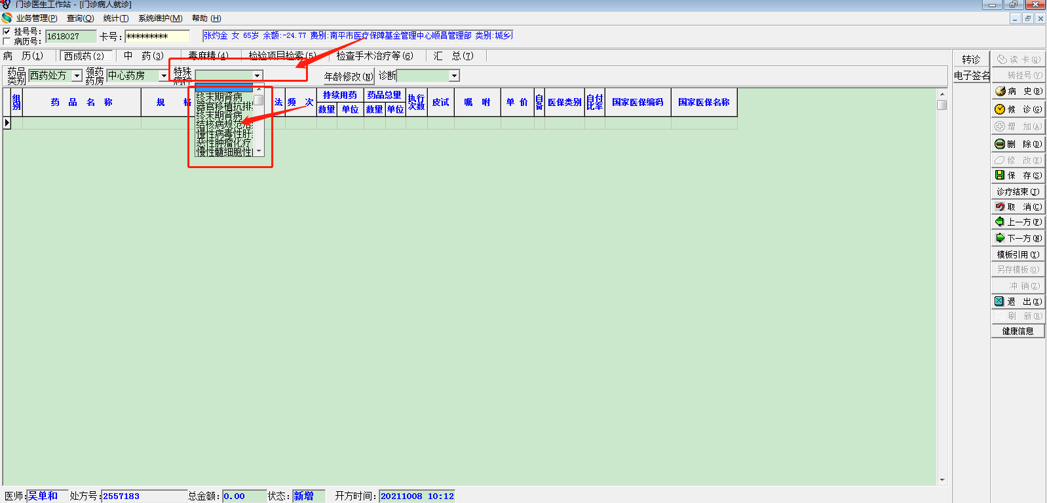Image resolution: width=1047 pixels, height=503 pixels.
Task: Open the 业务管理(P) menu
Action: pos(37,18)
